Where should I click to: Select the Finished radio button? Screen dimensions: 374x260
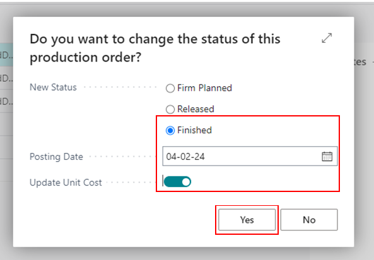[x=170, y=130]
